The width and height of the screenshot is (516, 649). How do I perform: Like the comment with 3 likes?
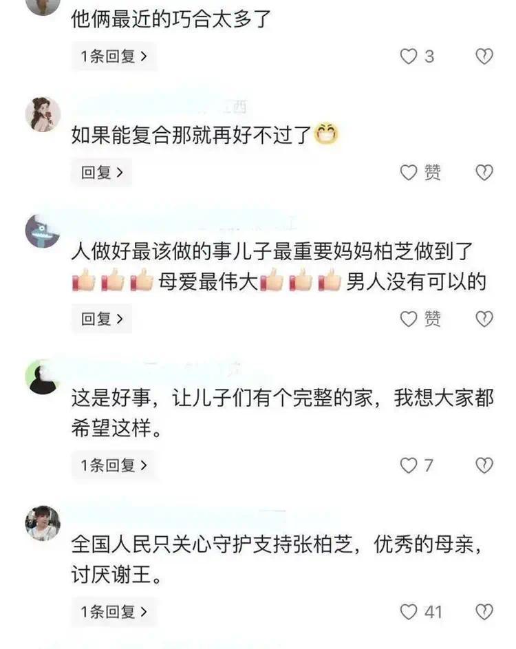[x=409, y=56]
